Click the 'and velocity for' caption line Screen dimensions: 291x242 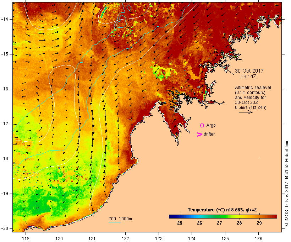click(250, 98)
